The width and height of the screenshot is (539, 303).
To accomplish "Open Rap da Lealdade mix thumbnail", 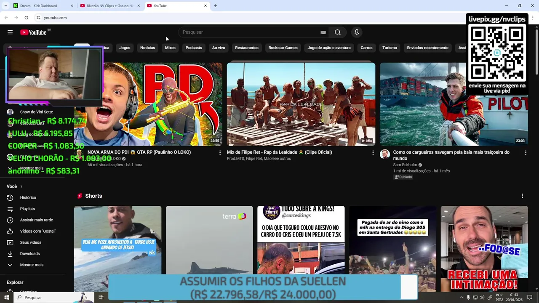I will 301,104.
